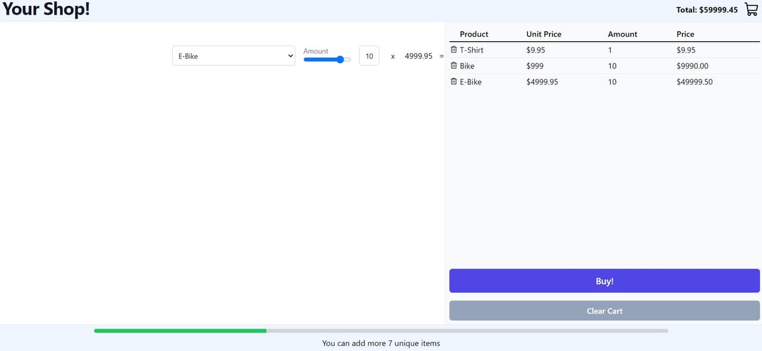Adjust the Amount slider
The width and height of the screenshot is (762, 351).
coord(327,60)
